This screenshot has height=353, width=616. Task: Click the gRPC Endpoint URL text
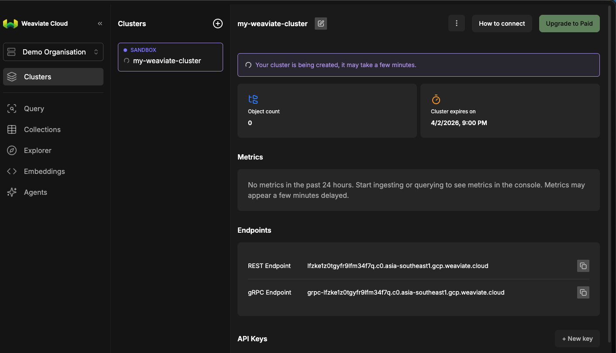(x=406, y=292)
